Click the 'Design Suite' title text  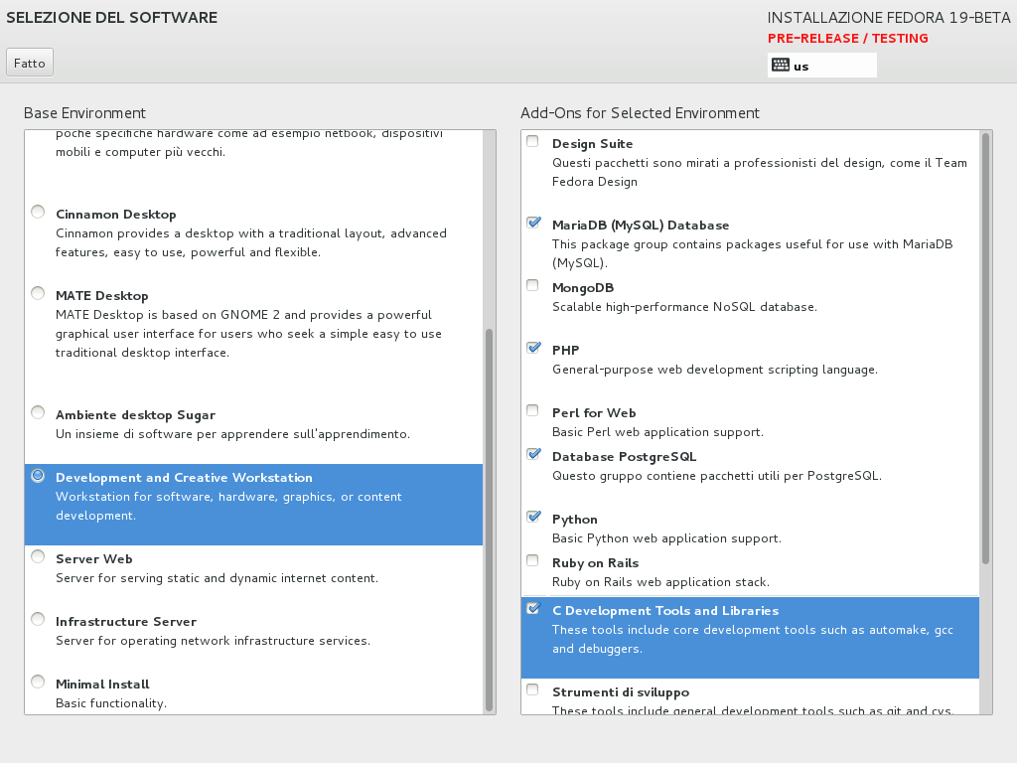(x=592, y=144)
